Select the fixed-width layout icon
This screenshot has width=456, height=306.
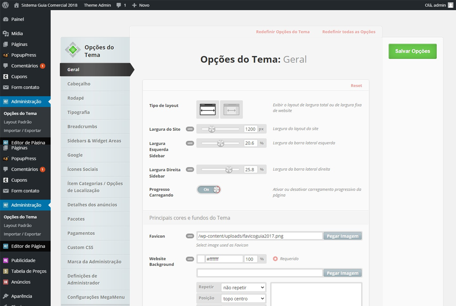[x=231, y=110]
